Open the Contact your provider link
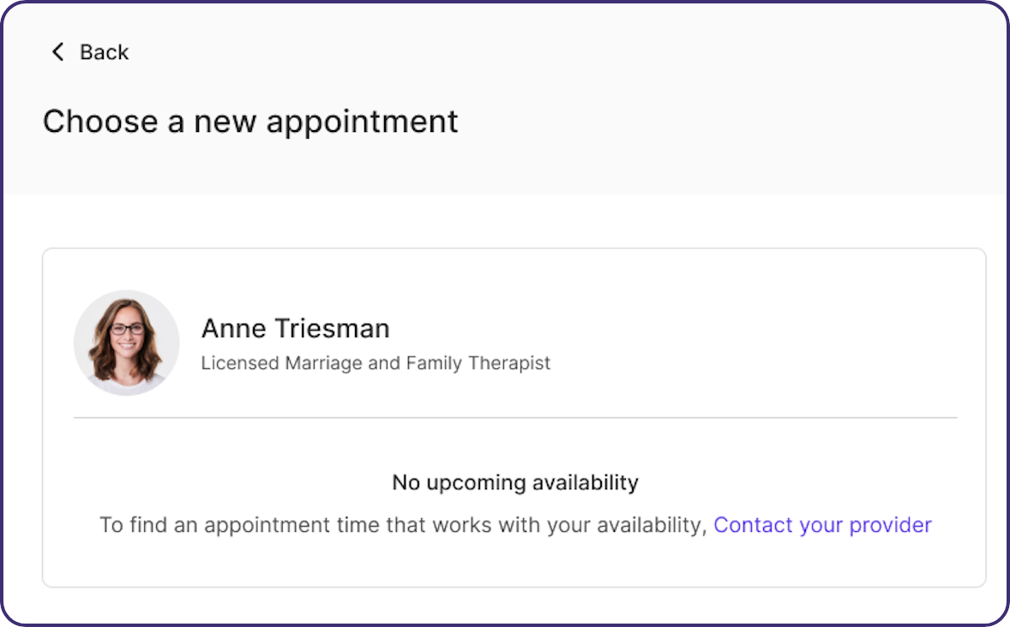The image size is (1010, 627). click(x=822, y=525)
